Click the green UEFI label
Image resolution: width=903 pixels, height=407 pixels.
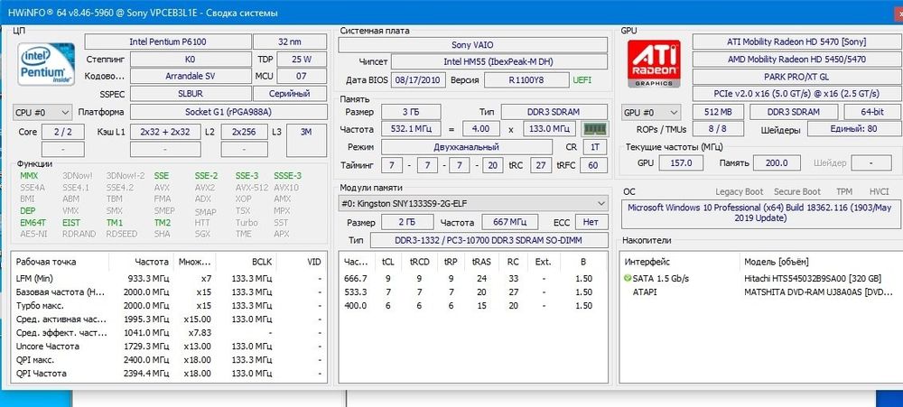pos(582,80)
